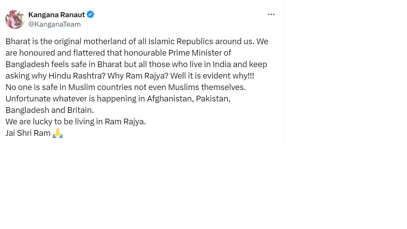This screenshot has height=229, width=407.
Task: Click the text "Jai Shri Ram"
Action: [x=28, y=133]
